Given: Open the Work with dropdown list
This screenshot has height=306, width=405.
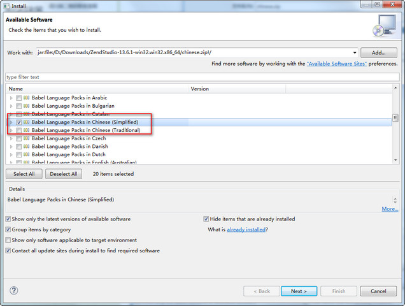Looking at the screenshot, I should point(355,52).
